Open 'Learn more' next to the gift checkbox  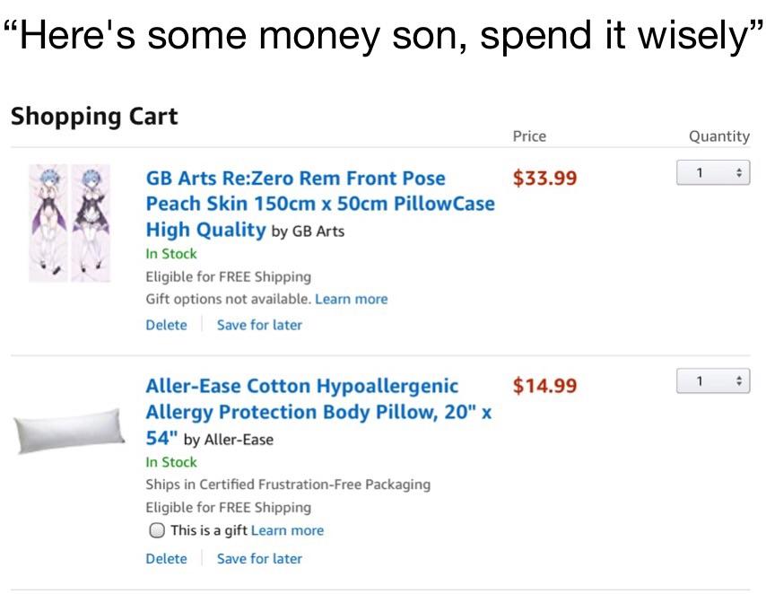tap(288, 530)
